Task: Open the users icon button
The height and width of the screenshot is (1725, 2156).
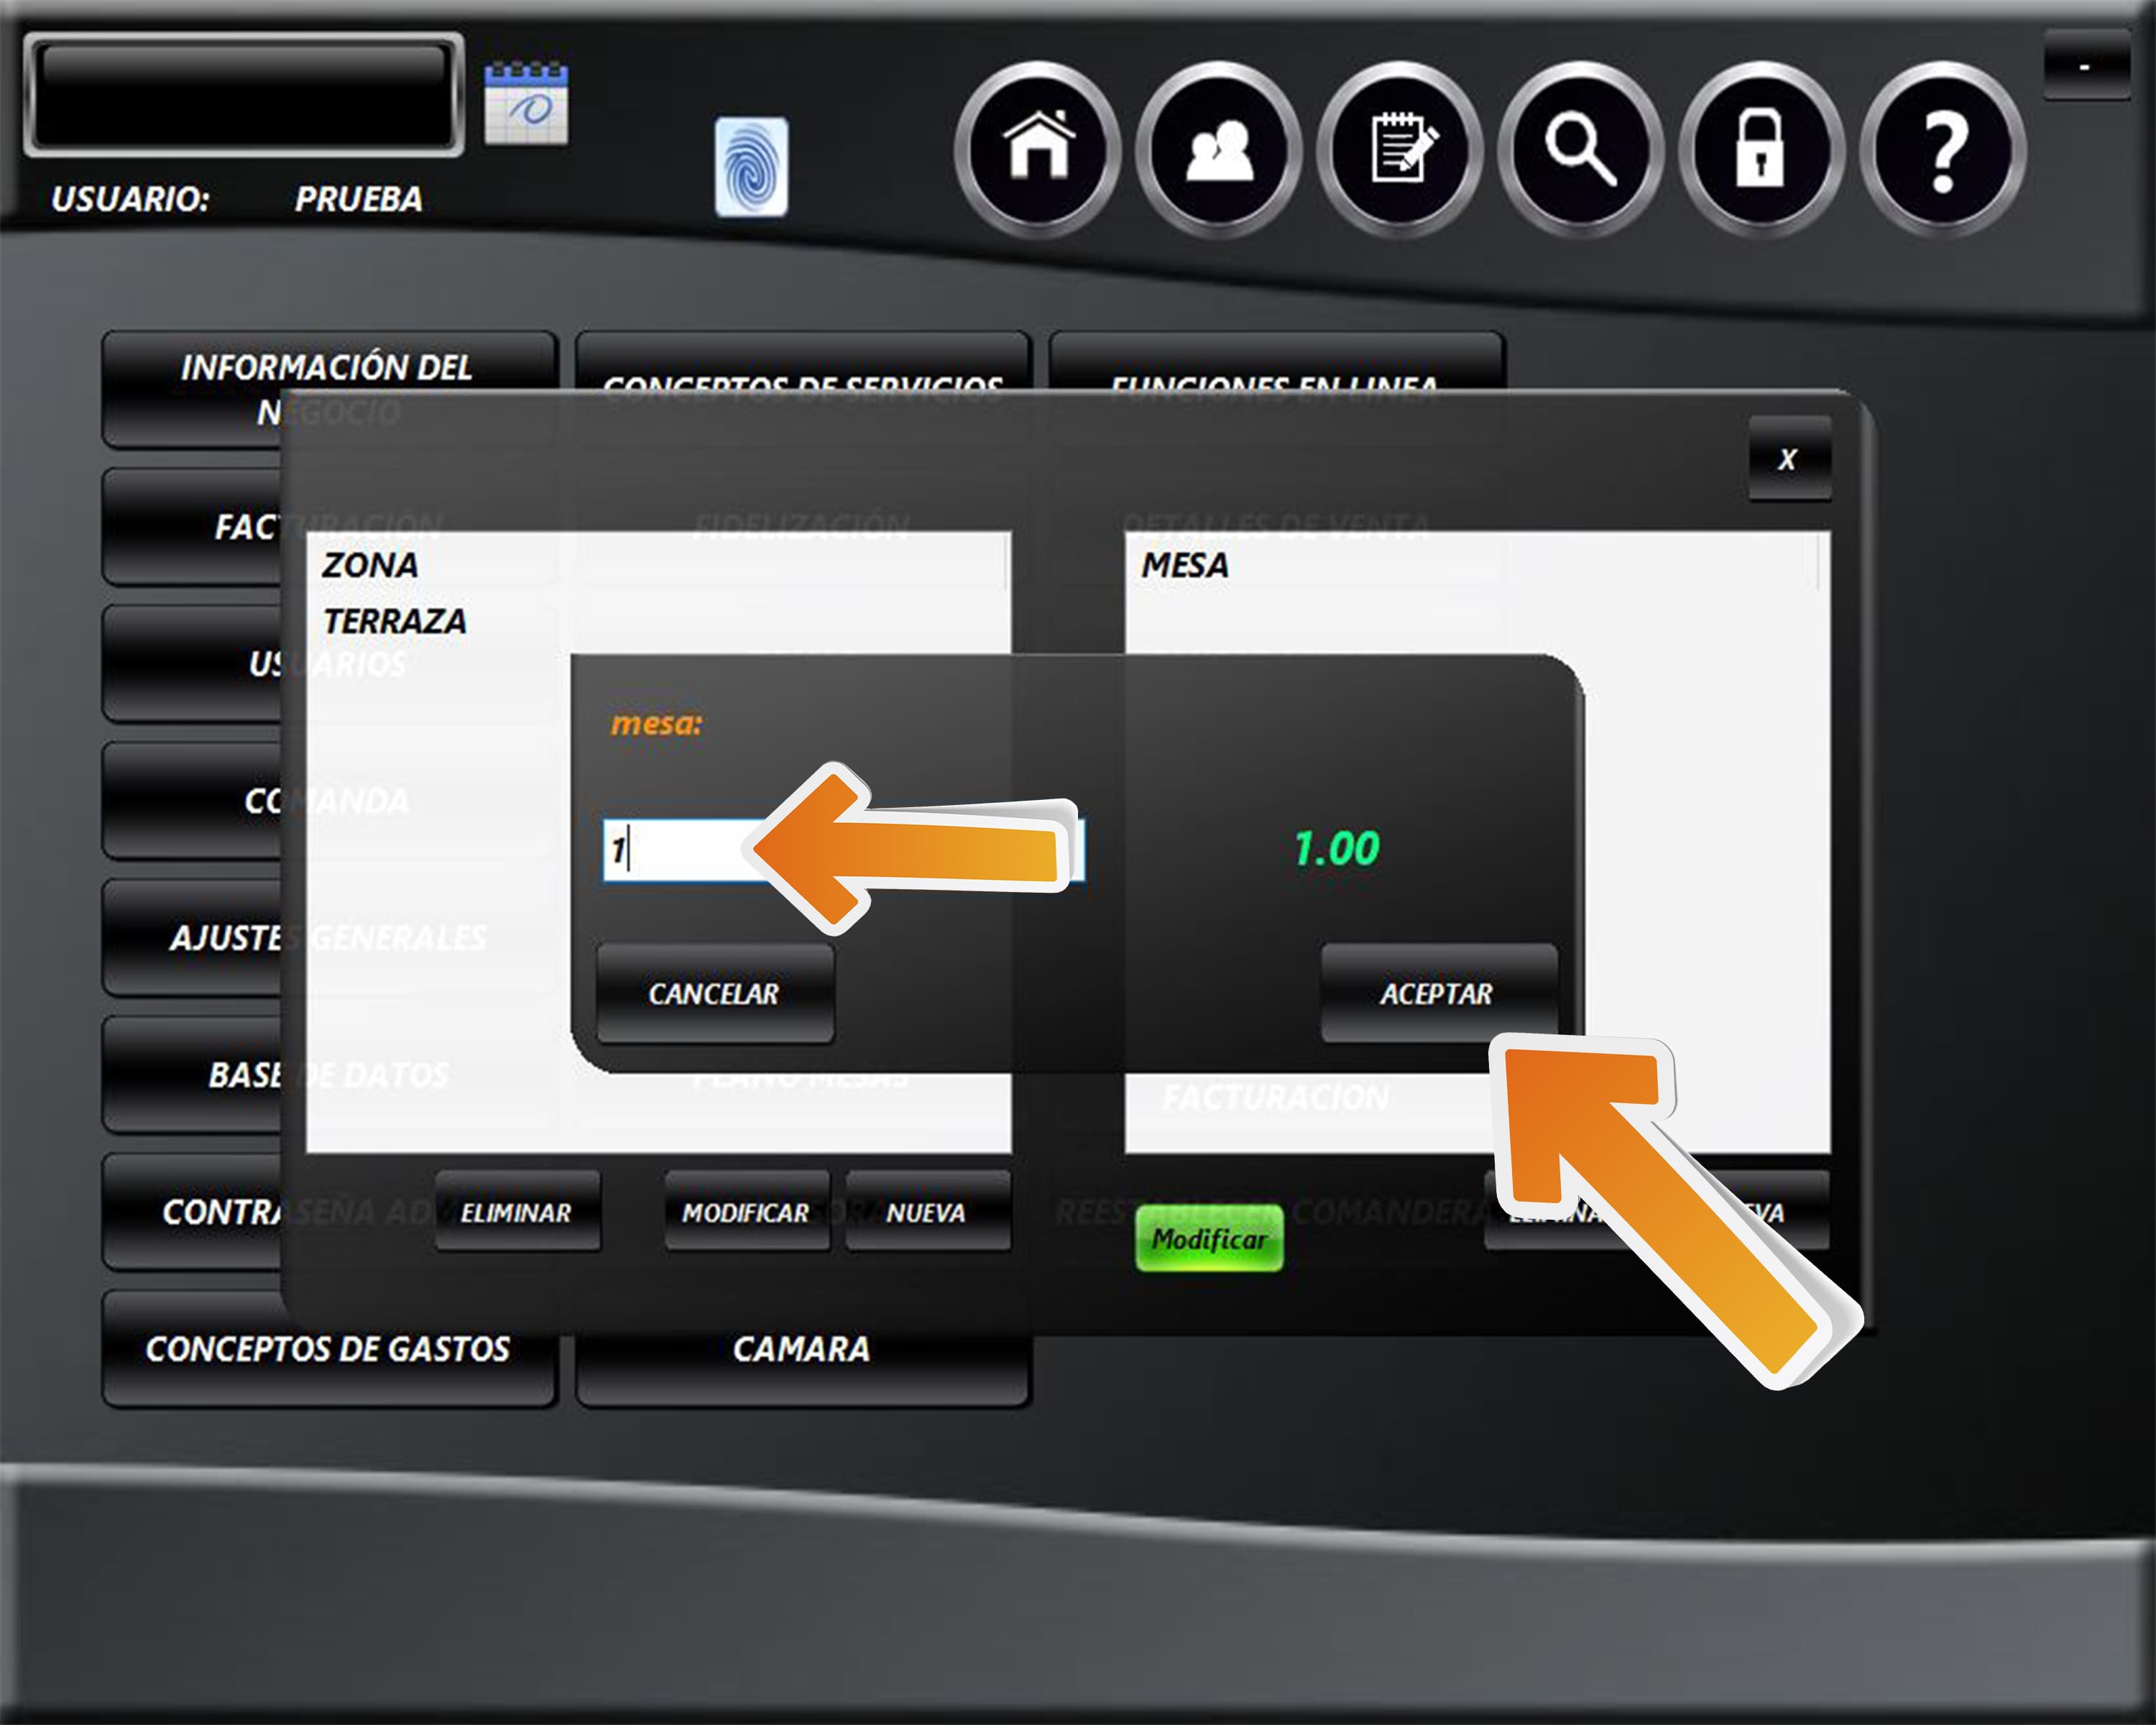Action: [1218, 149]
